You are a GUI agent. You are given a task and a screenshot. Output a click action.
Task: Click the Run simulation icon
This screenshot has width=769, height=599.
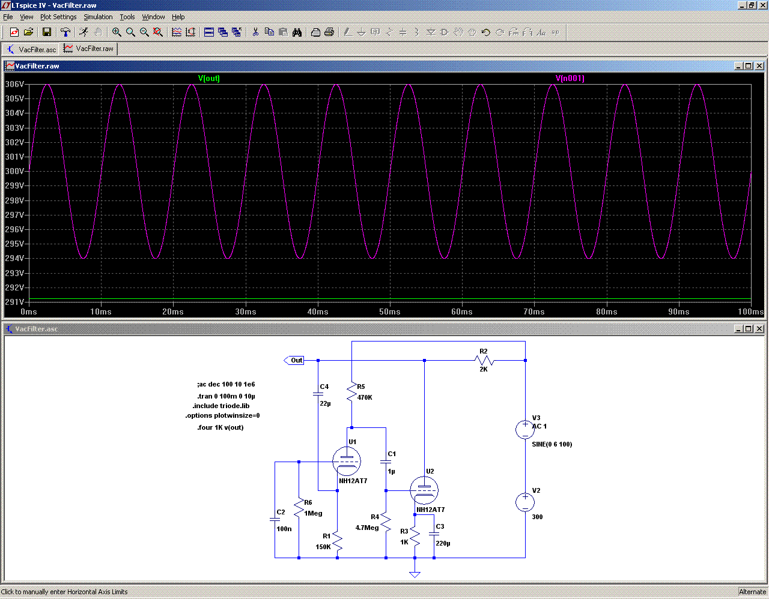click(84, 32)
